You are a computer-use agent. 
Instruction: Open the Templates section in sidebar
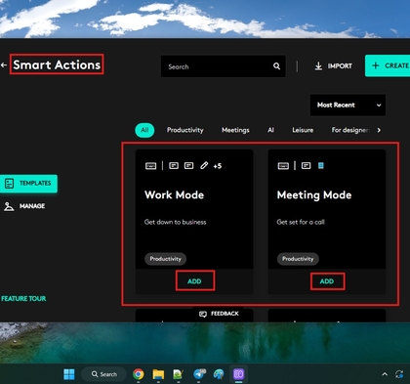(28, 184)
